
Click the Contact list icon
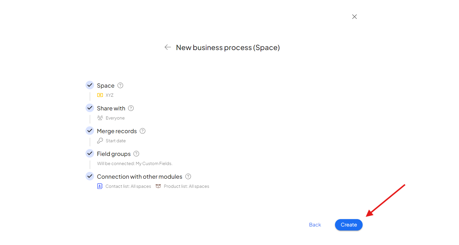click(100, 186)
